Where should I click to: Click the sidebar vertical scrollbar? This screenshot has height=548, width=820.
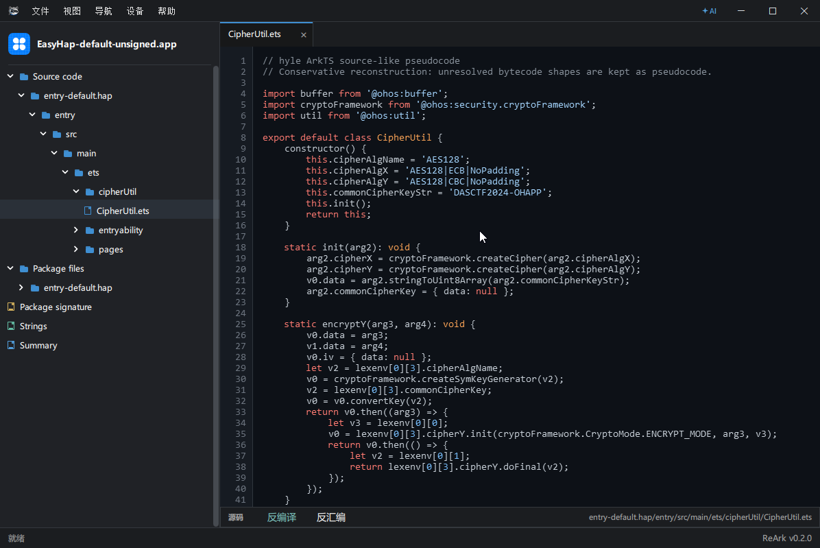point(216,296)
